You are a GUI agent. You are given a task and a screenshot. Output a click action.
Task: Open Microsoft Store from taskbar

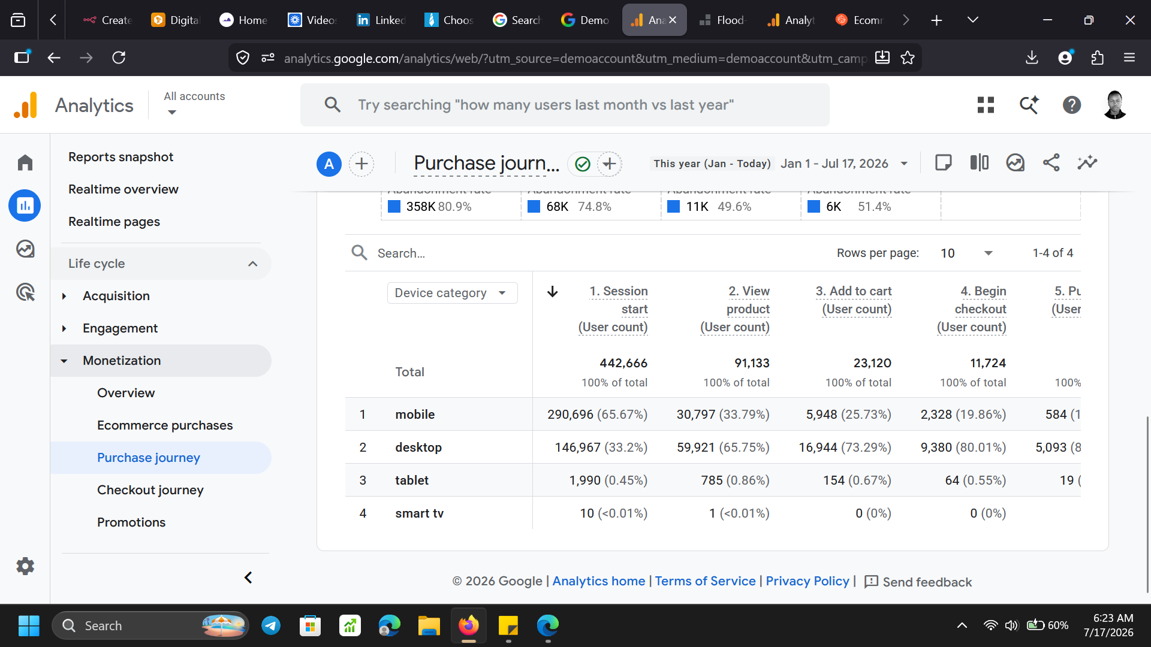click(311, 625)
